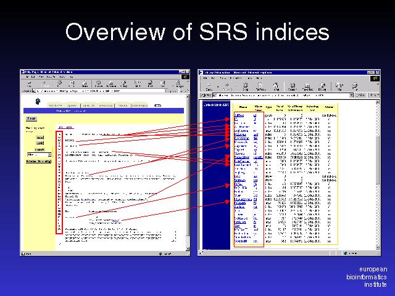Expand address bar dropdown in right browser
The width and height of the screenshot is (395, 296).
(x=352, y=96)
